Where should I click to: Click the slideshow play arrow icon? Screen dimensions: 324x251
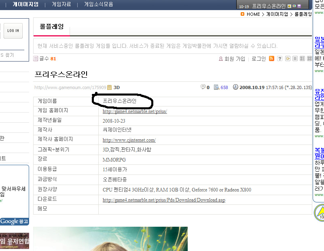click(x=288, y=59)
